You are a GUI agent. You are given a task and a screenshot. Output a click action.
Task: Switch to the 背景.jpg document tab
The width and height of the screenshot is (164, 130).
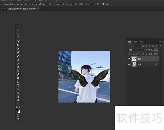22,9
